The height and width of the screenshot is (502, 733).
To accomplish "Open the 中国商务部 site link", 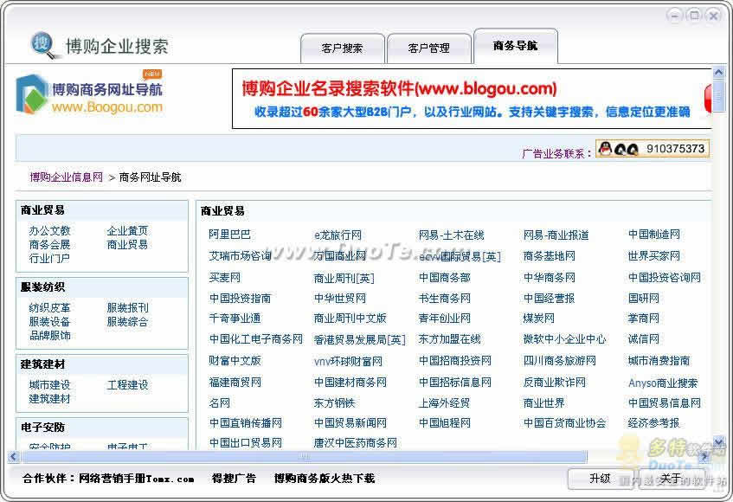I will (x=445, y=278).
